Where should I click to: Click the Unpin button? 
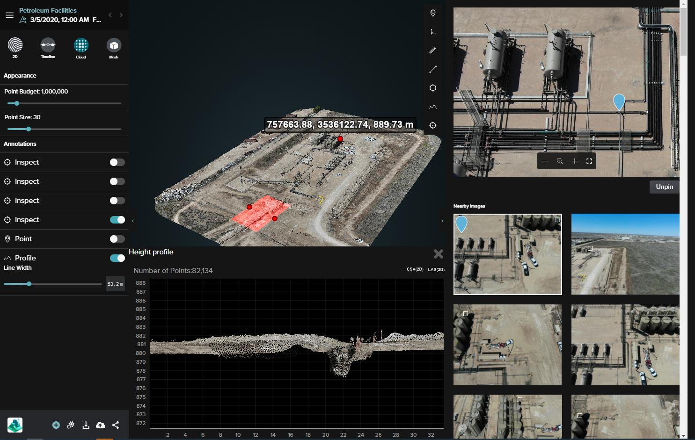point(664,187)
